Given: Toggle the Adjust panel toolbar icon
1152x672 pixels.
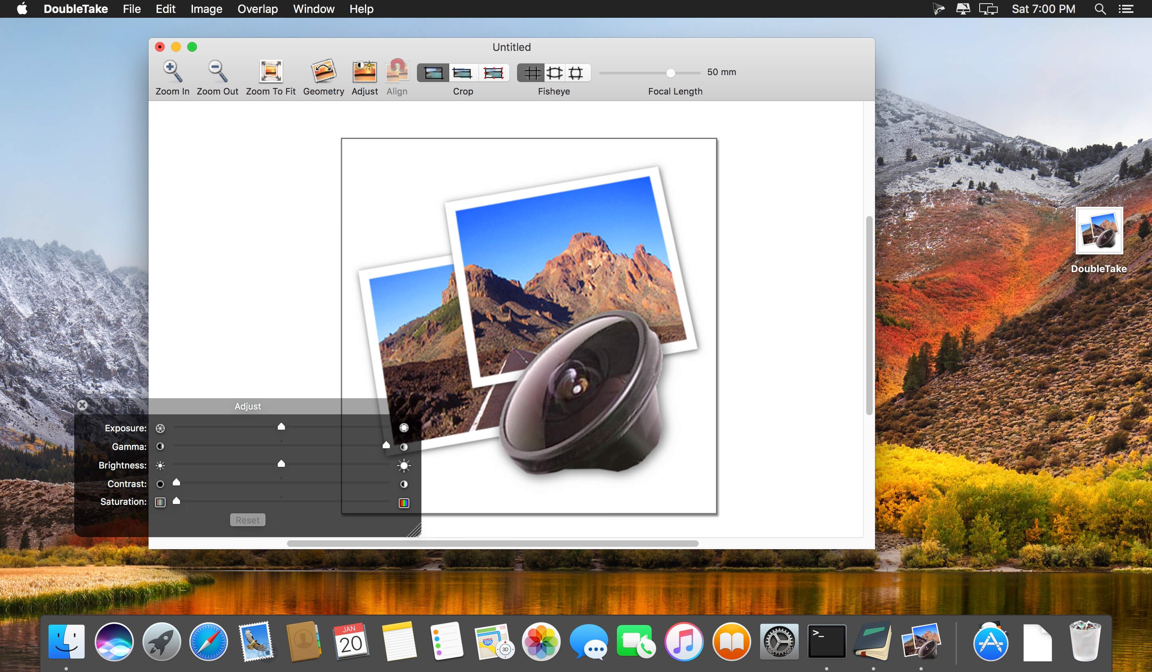Looking at the screenshot, I should [364, 72].
